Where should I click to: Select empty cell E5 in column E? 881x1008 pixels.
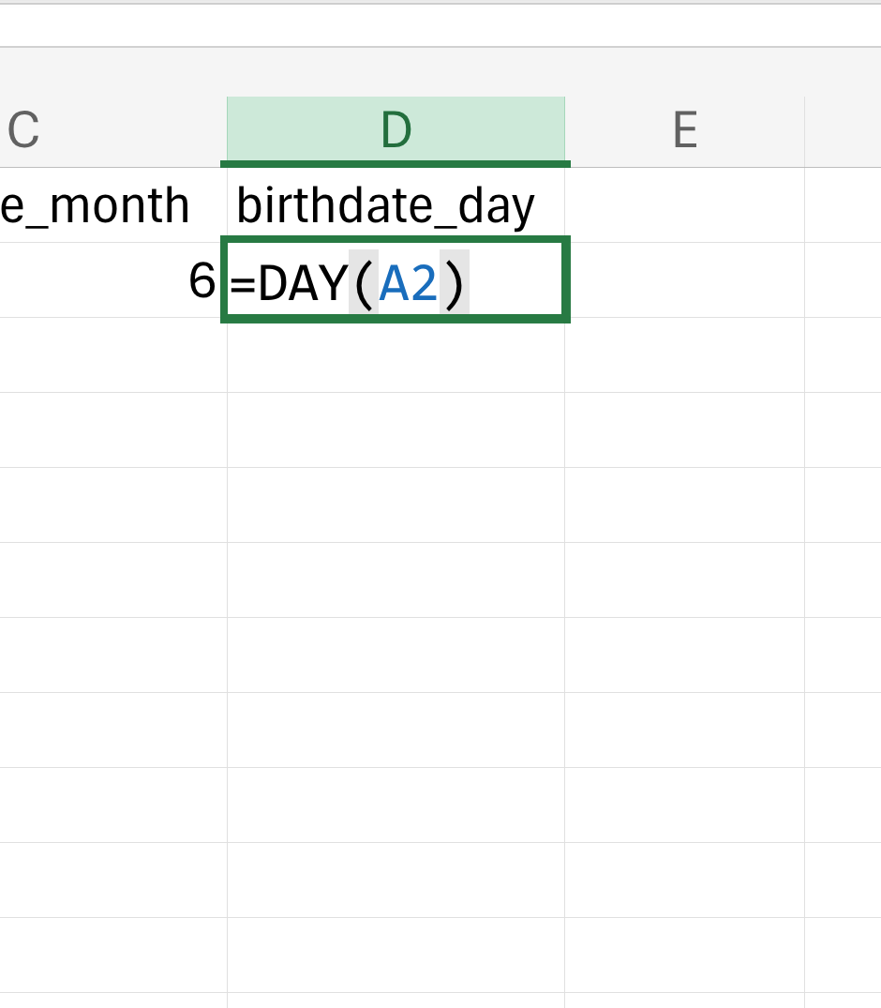(x=685, y=505)
